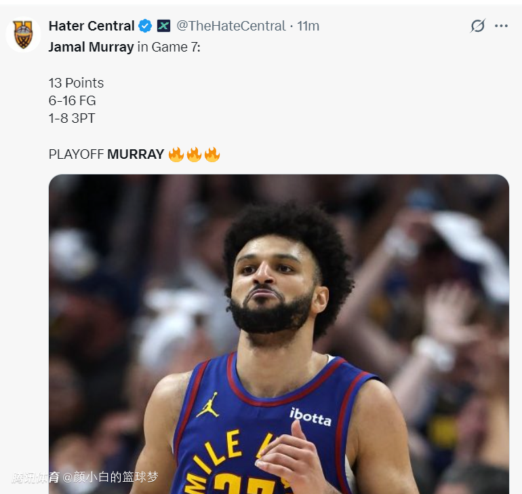Click the "1-8 3PT" stat line
The image size is (522, 494).
click(72, 118)
